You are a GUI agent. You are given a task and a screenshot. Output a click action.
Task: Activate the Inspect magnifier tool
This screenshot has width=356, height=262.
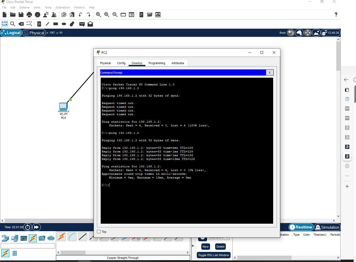coord(13,24)
